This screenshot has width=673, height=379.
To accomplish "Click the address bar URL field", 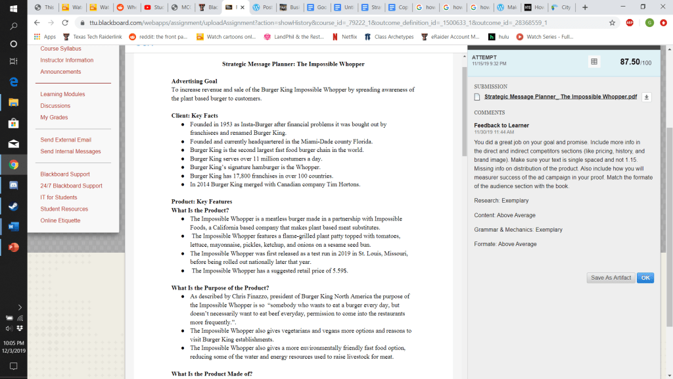I will [x=329, y=22].
